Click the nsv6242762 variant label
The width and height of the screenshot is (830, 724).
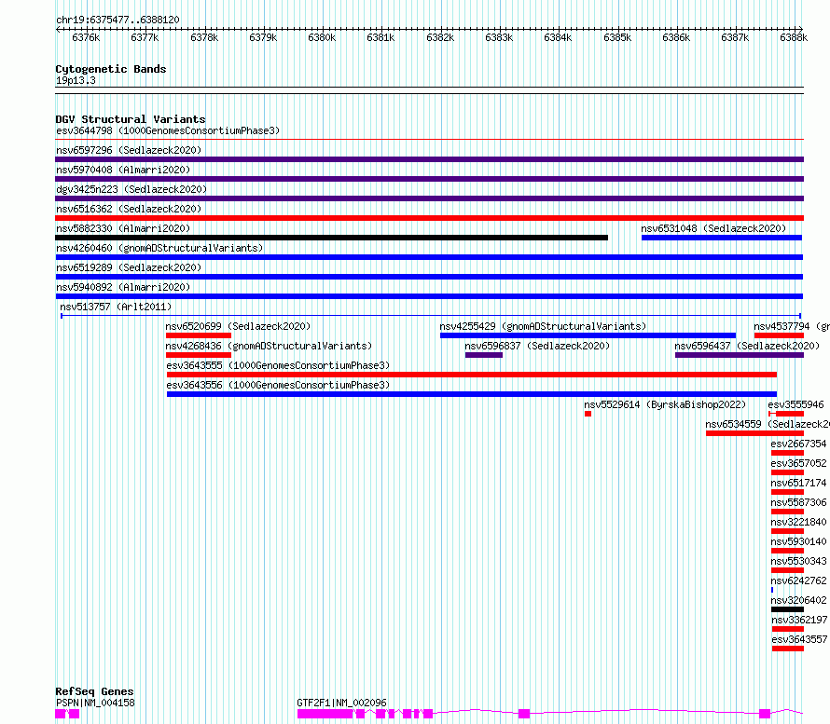click(798, 581)
